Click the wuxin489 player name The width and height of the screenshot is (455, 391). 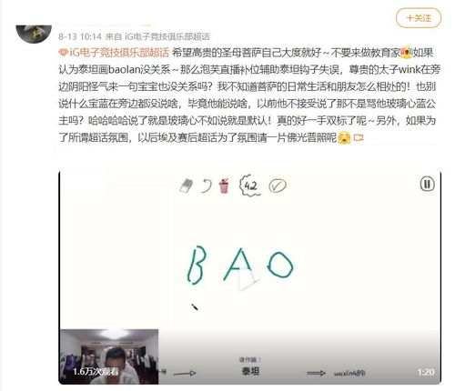pos(349,374)
